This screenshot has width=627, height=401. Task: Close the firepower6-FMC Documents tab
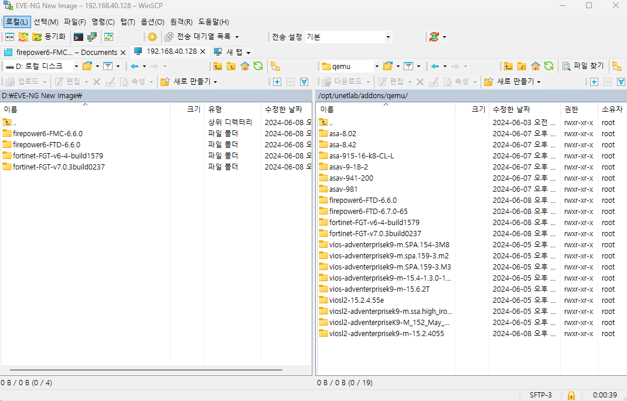click(x=123, y=52)
